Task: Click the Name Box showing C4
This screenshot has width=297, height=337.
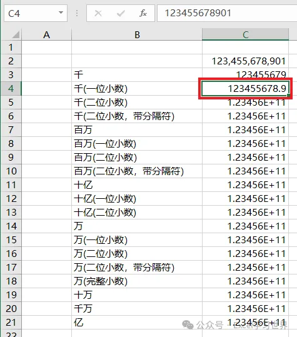Action: click(x=36, y=13)
